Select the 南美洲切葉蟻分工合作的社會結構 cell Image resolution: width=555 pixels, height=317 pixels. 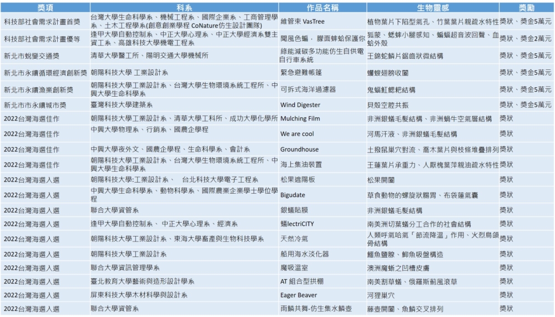tap(433, 224)
